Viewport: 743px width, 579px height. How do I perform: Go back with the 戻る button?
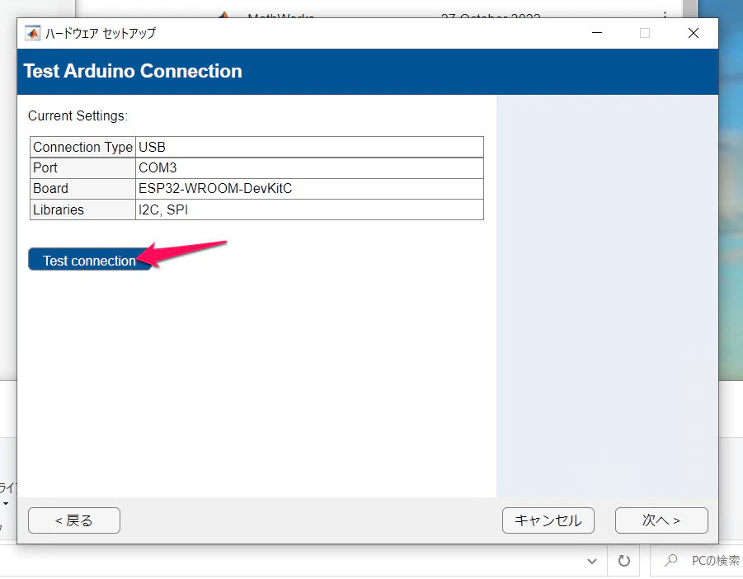point(74,520)
